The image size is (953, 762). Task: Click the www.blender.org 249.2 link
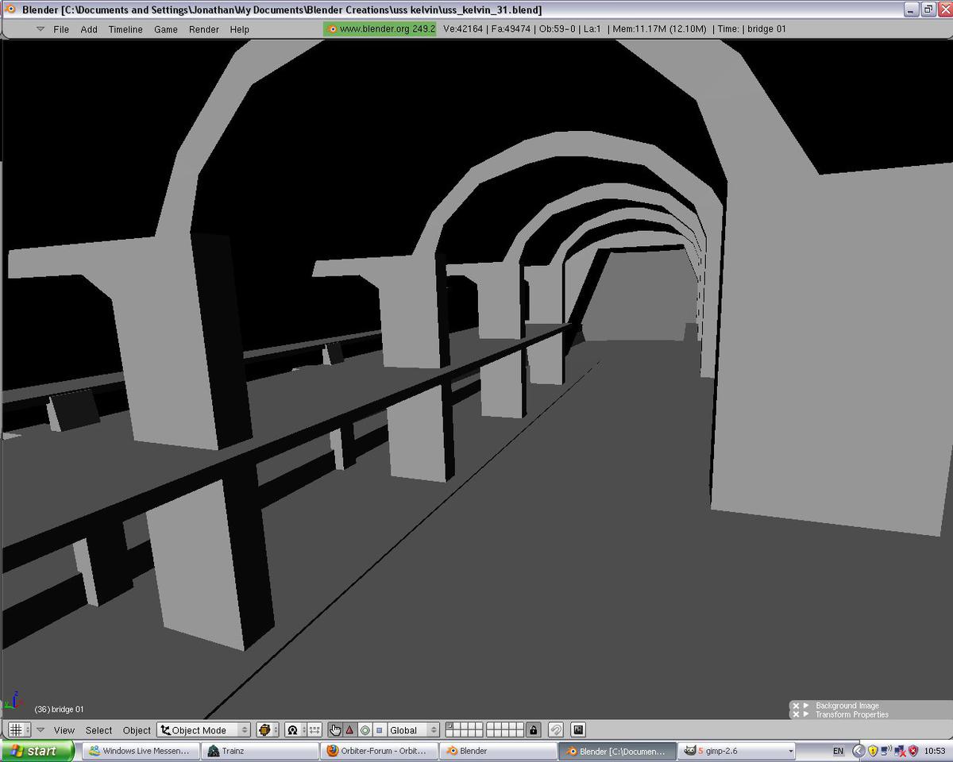coord(380,29)
